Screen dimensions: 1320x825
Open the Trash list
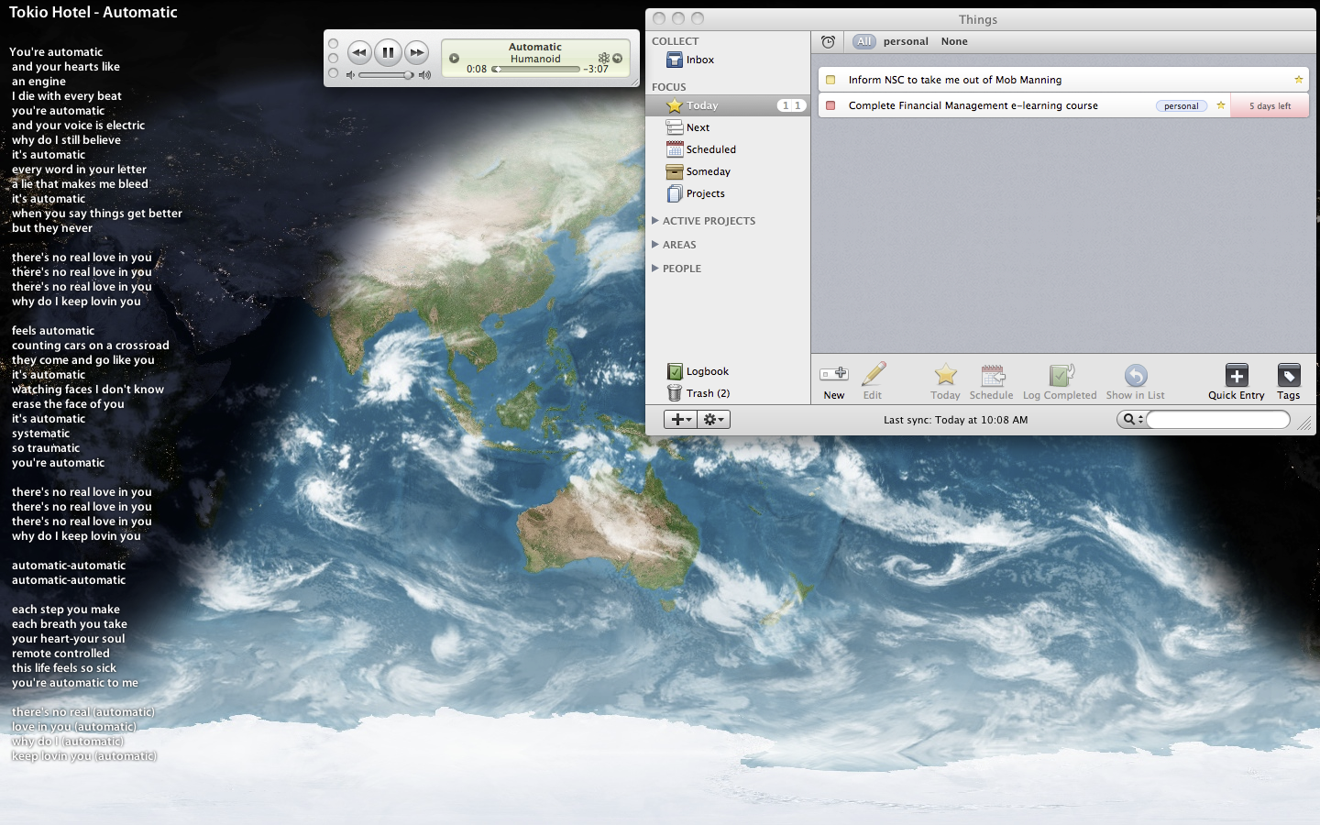tap(707, 393)
